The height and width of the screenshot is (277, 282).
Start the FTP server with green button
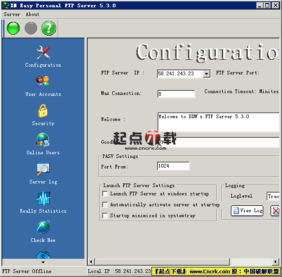coord(13,28)
